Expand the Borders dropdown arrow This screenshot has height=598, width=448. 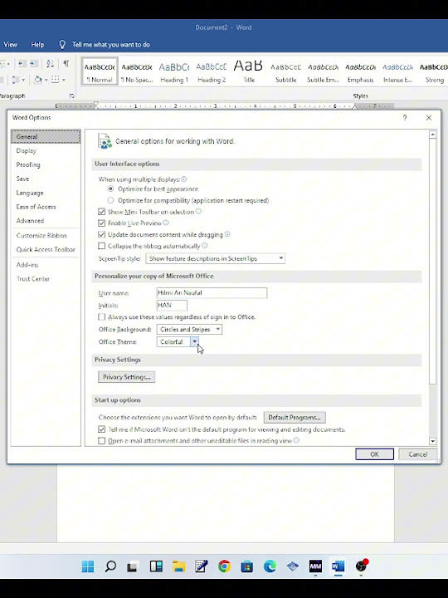click(x=64, y=80)
